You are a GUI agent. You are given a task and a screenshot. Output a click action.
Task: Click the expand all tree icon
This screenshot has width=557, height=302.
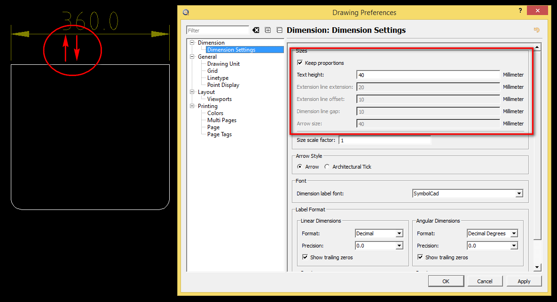(268, 30)
